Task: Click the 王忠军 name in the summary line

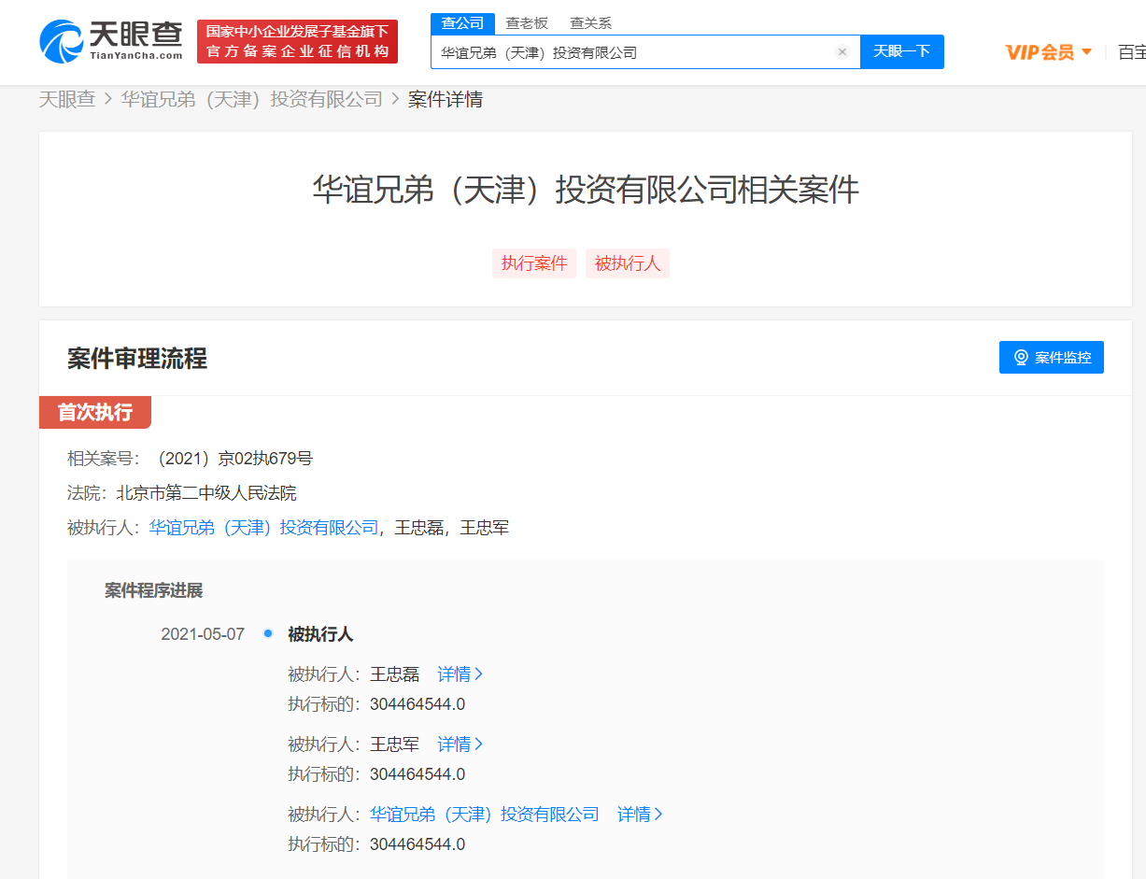Action: tap(485, 528)
